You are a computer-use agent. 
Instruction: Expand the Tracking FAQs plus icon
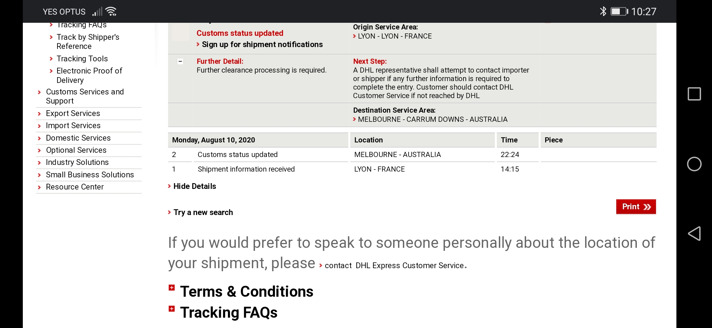click(x=172, y=309)
